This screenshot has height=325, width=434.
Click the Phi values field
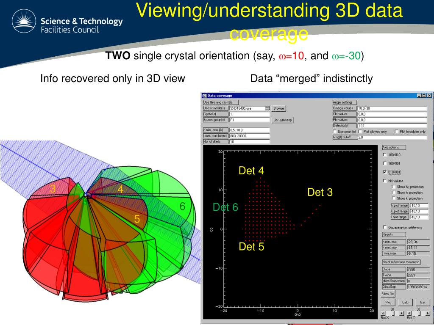click(x=392, y=120)
